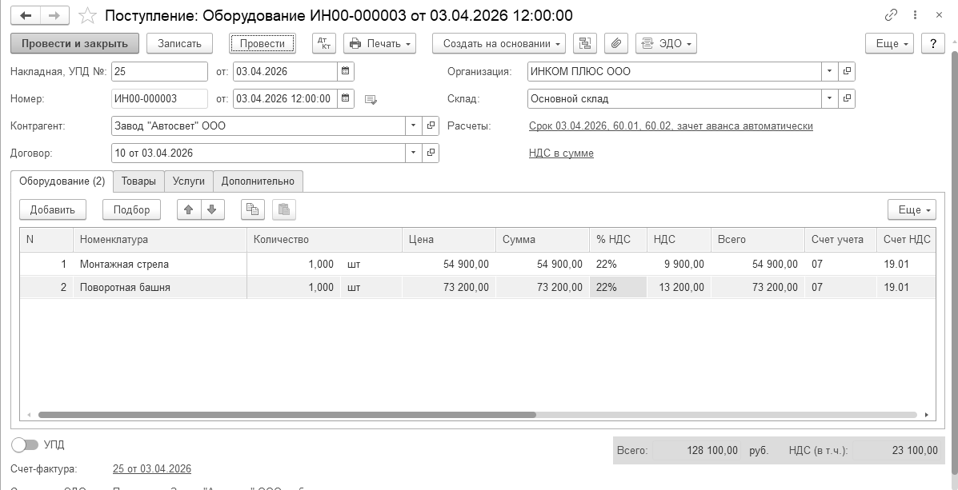Viewport: 958px width, 490px height.
Task: Click the Провести и закрыть button
Action: pos(74,43)
